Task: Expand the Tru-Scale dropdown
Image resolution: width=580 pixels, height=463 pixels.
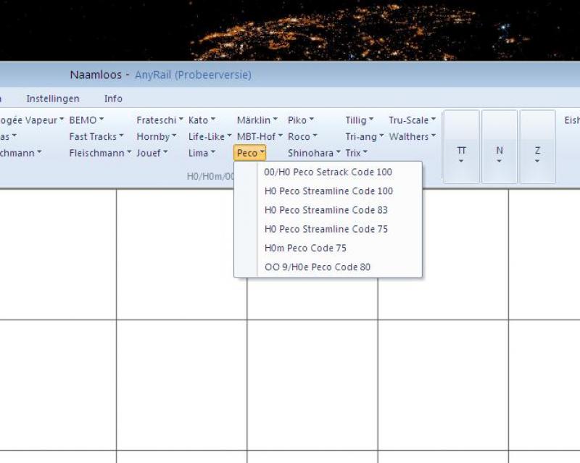Action: coord(412,120)
